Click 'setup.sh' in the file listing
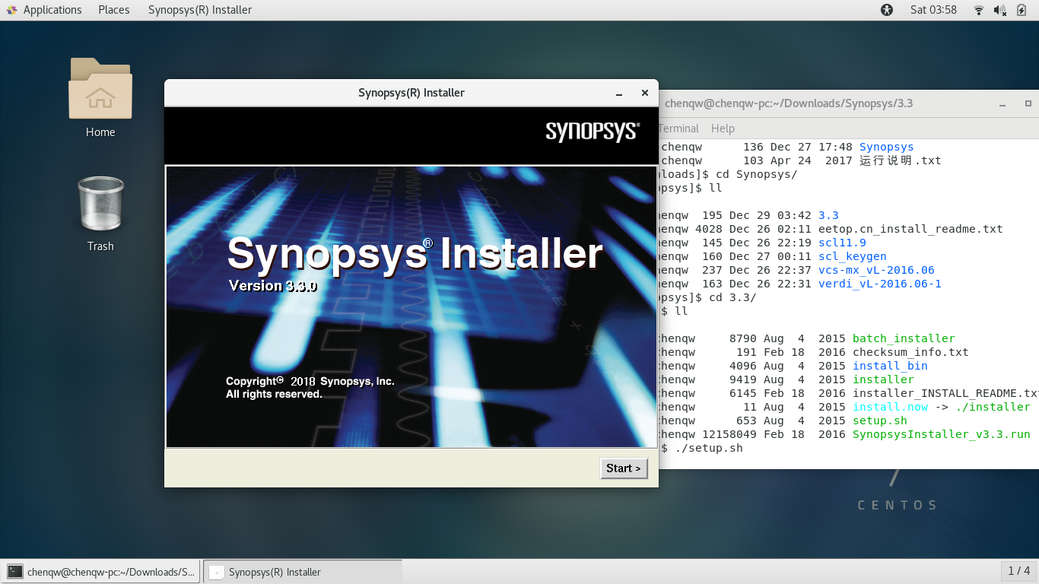The image size is (1039, 584). [880, 421]
